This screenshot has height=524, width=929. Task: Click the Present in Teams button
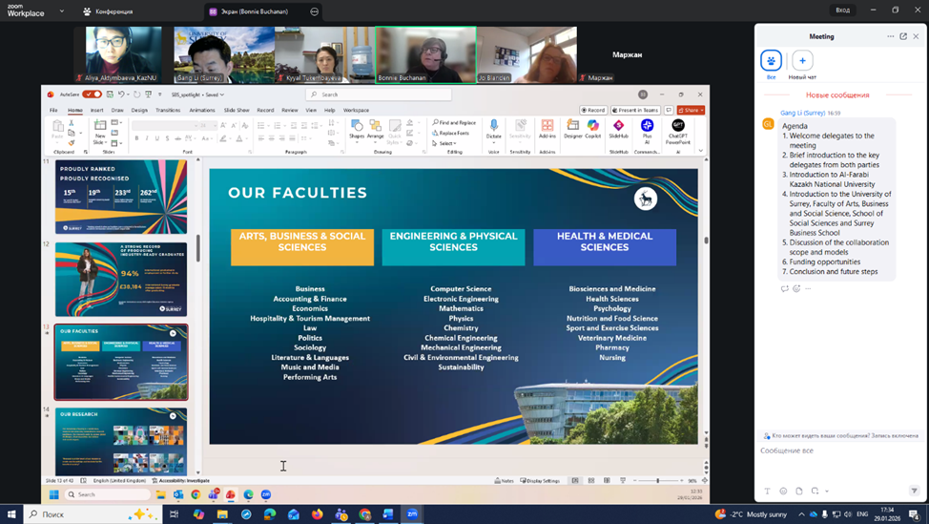tap(635, 111)
